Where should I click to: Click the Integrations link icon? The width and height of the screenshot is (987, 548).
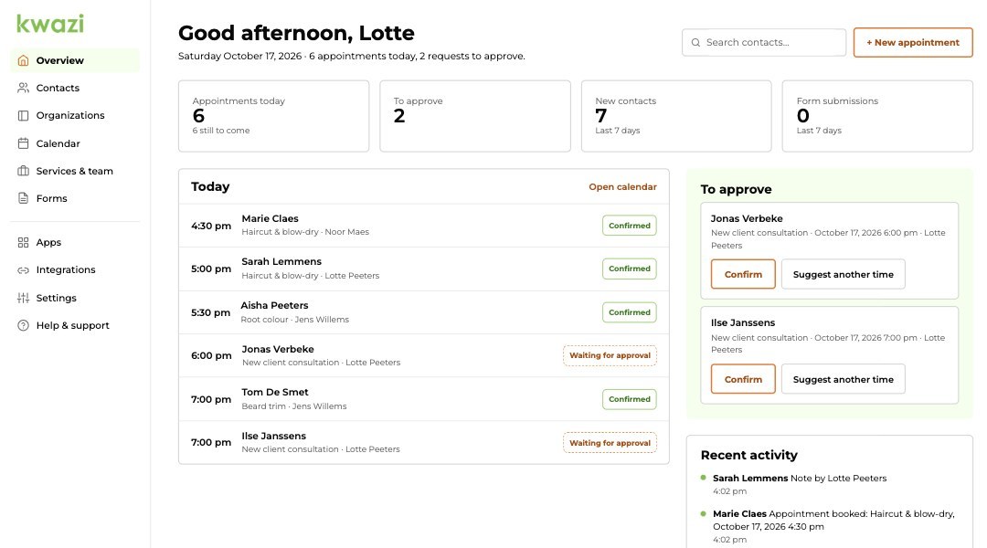point(23,270)
